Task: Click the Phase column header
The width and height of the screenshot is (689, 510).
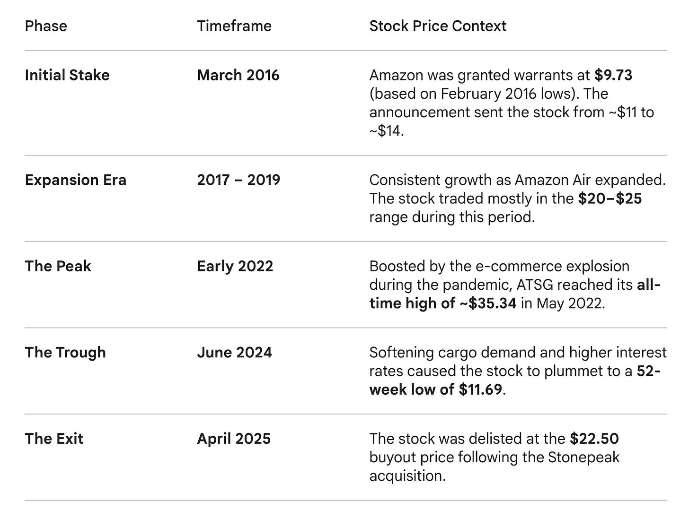Action: pos(46,26)
